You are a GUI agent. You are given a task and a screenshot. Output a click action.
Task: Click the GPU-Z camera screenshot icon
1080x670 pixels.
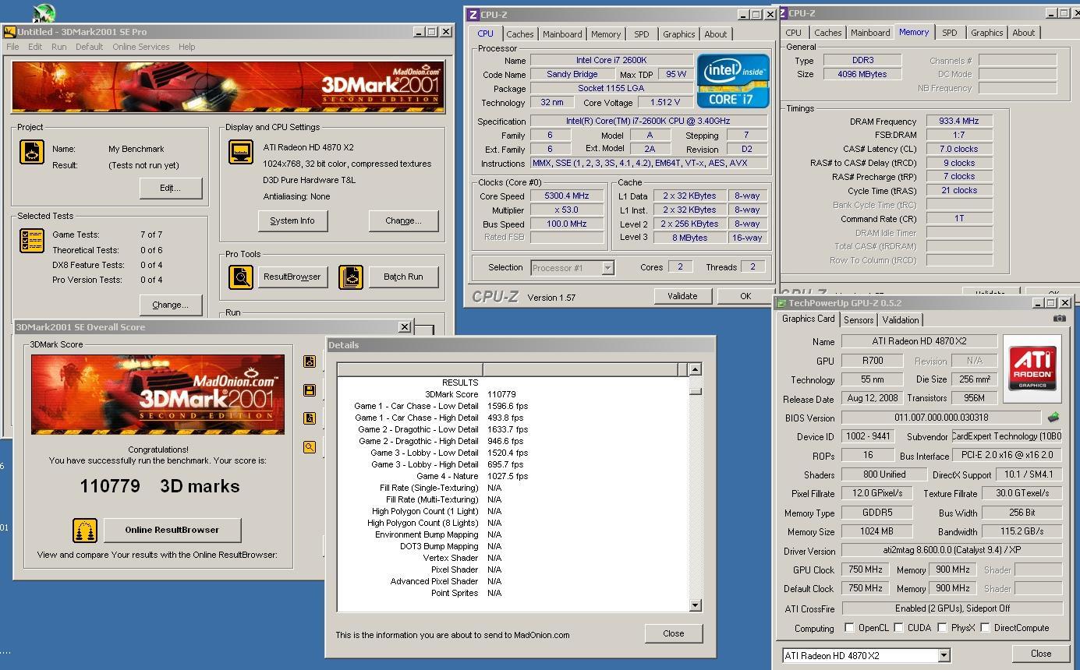pyautogui.click(x=1059, y=319)
